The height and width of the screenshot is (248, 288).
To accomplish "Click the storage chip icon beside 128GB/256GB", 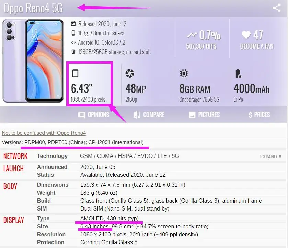I will [x=73, y=52].
